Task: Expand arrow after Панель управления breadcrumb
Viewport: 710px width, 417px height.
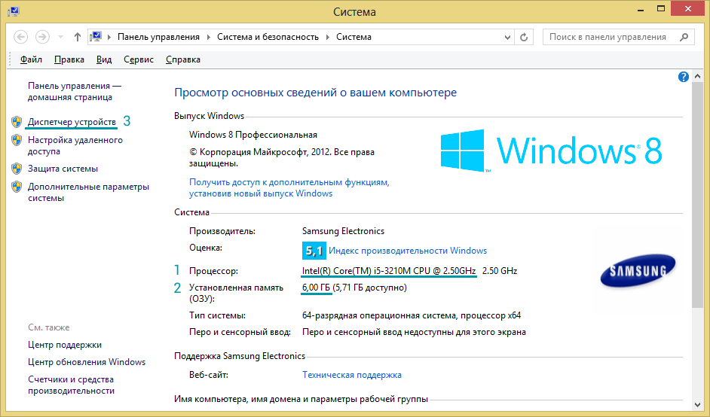Action: [x=208, y=37]
